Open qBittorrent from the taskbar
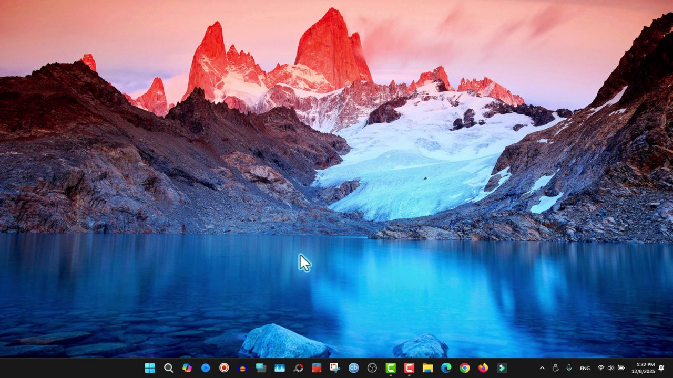Image resolution: width=673 pixels, height=378 pixels. tap(354, 368)
